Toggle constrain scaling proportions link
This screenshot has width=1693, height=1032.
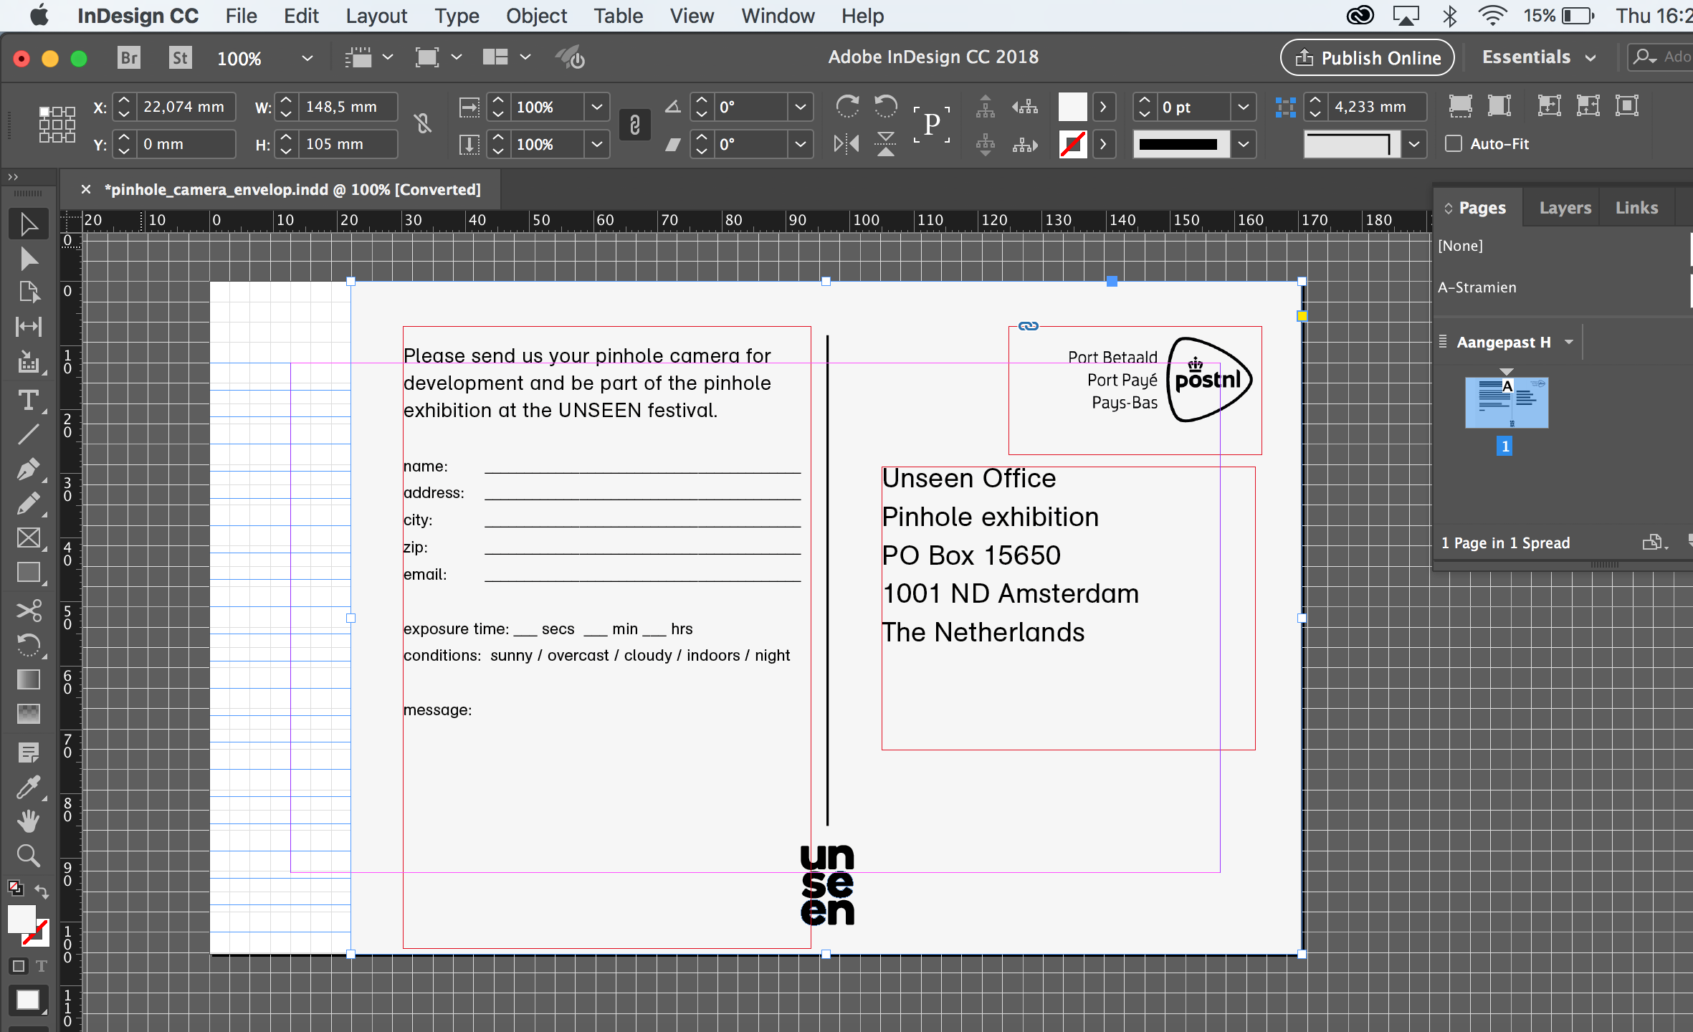click(x=634, y=125)
